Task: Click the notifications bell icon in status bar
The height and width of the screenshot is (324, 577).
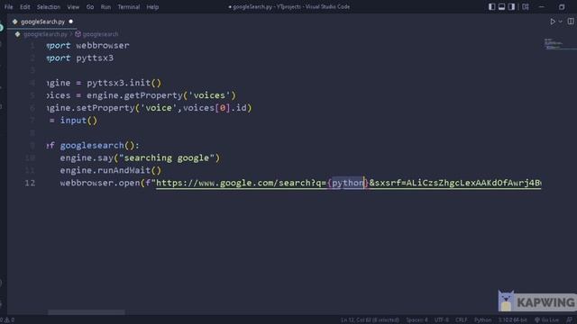Action: (569, 320)
